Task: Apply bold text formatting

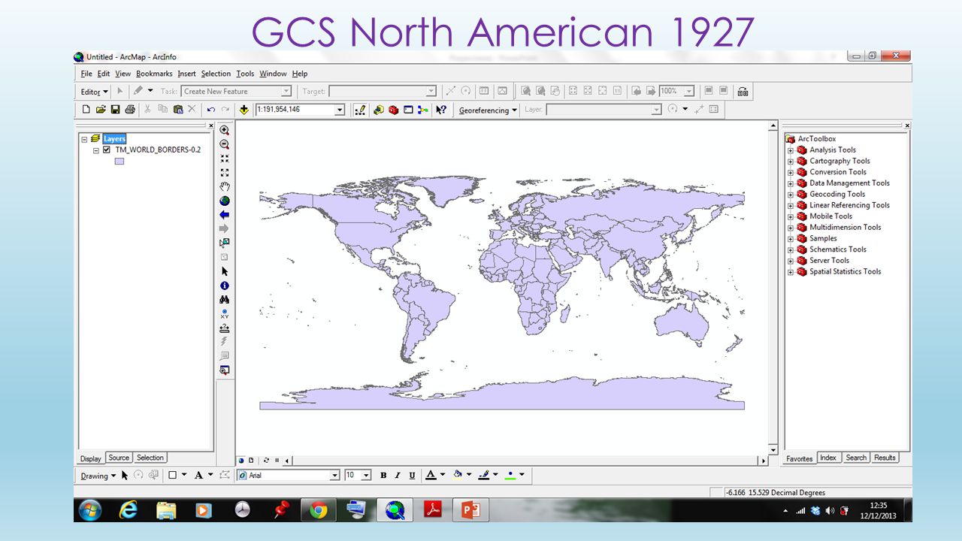Action: pyautogui.click(x=383, y=476)
